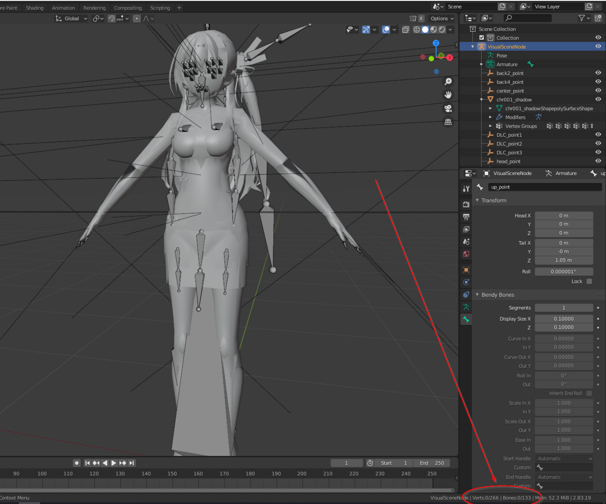Toggle the camera view gizmo
Viewport: 606px width, 504px height.
tap(448, 108)
